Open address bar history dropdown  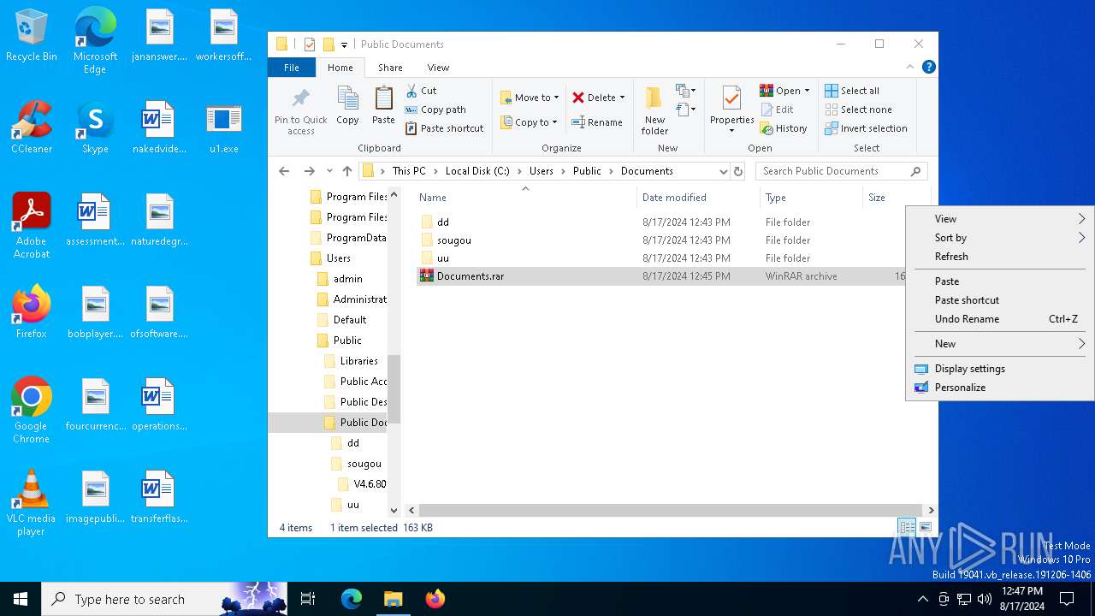tap(724, 171)
